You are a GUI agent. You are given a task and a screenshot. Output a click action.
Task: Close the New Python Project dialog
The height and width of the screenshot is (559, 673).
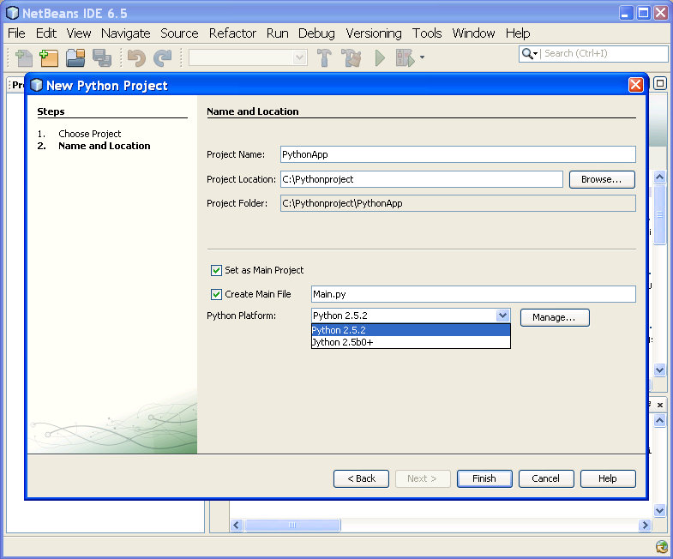[x=635, y=85]
